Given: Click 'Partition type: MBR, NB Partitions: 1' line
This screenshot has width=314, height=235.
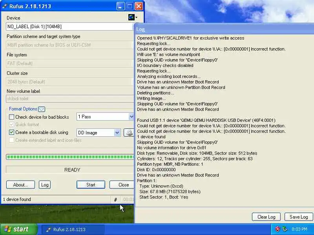Looking at the screenshot, I should [x=170, y=164].
